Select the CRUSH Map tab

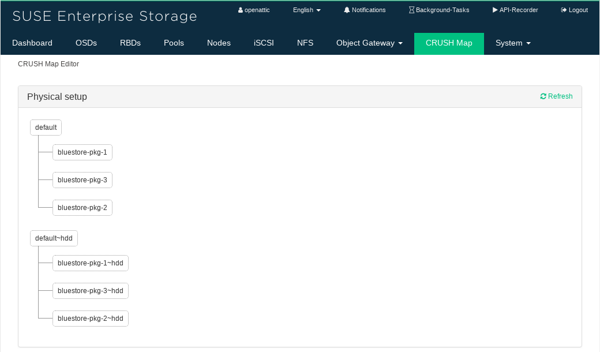click(449, 43)
